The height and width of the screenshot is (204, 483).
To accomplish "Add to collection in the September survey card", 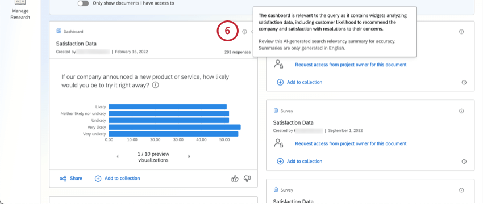I will [x=299, y=161].
